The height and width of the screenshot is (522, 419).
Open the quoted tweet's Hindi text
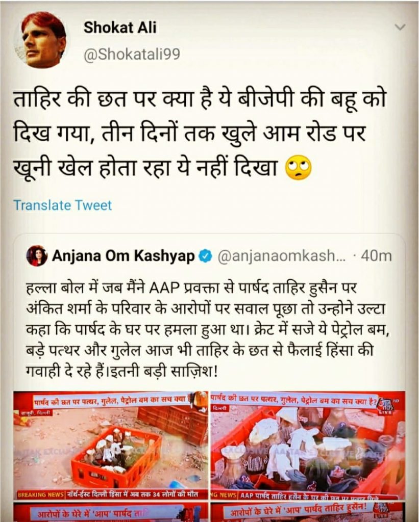pyautogui.click(x=205, y=330)
